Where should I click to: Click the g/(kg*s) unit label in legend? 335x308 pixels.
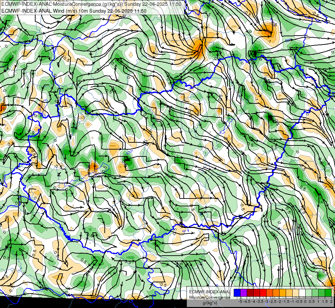pos(210,303)
